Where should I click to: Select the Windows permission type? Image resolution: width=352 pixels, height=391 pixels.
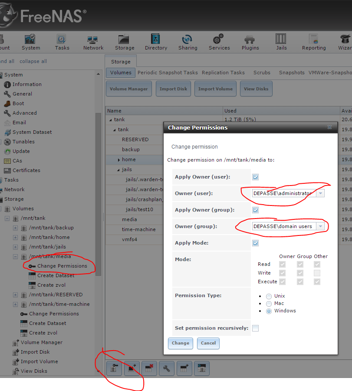(269, 311)
